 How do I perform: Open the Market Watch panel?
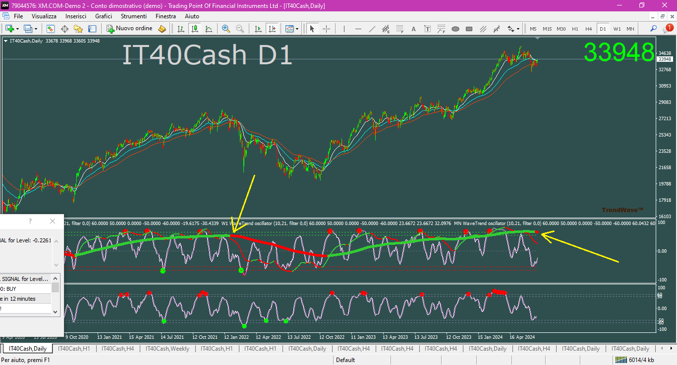coord(51,29)
